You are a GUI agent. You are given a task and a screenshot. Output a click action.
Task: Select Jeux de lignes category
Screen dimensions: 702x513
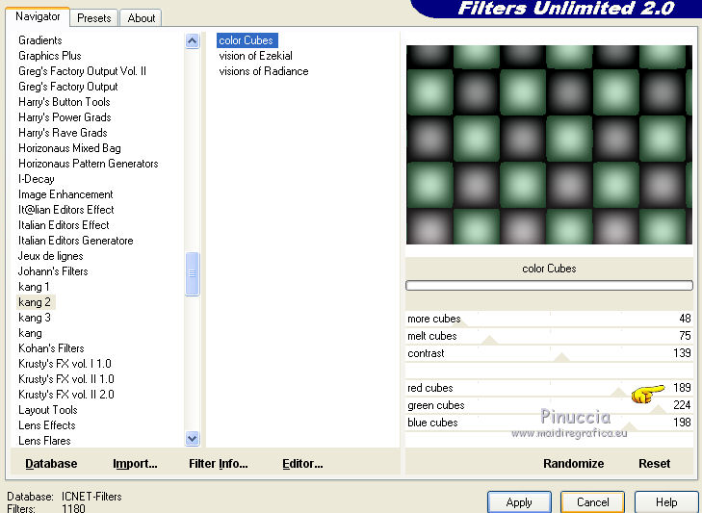tap(51, 256)
